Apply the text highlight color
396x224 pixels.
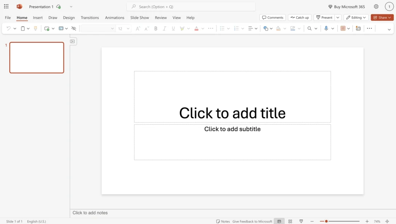(x=182, y=29)
